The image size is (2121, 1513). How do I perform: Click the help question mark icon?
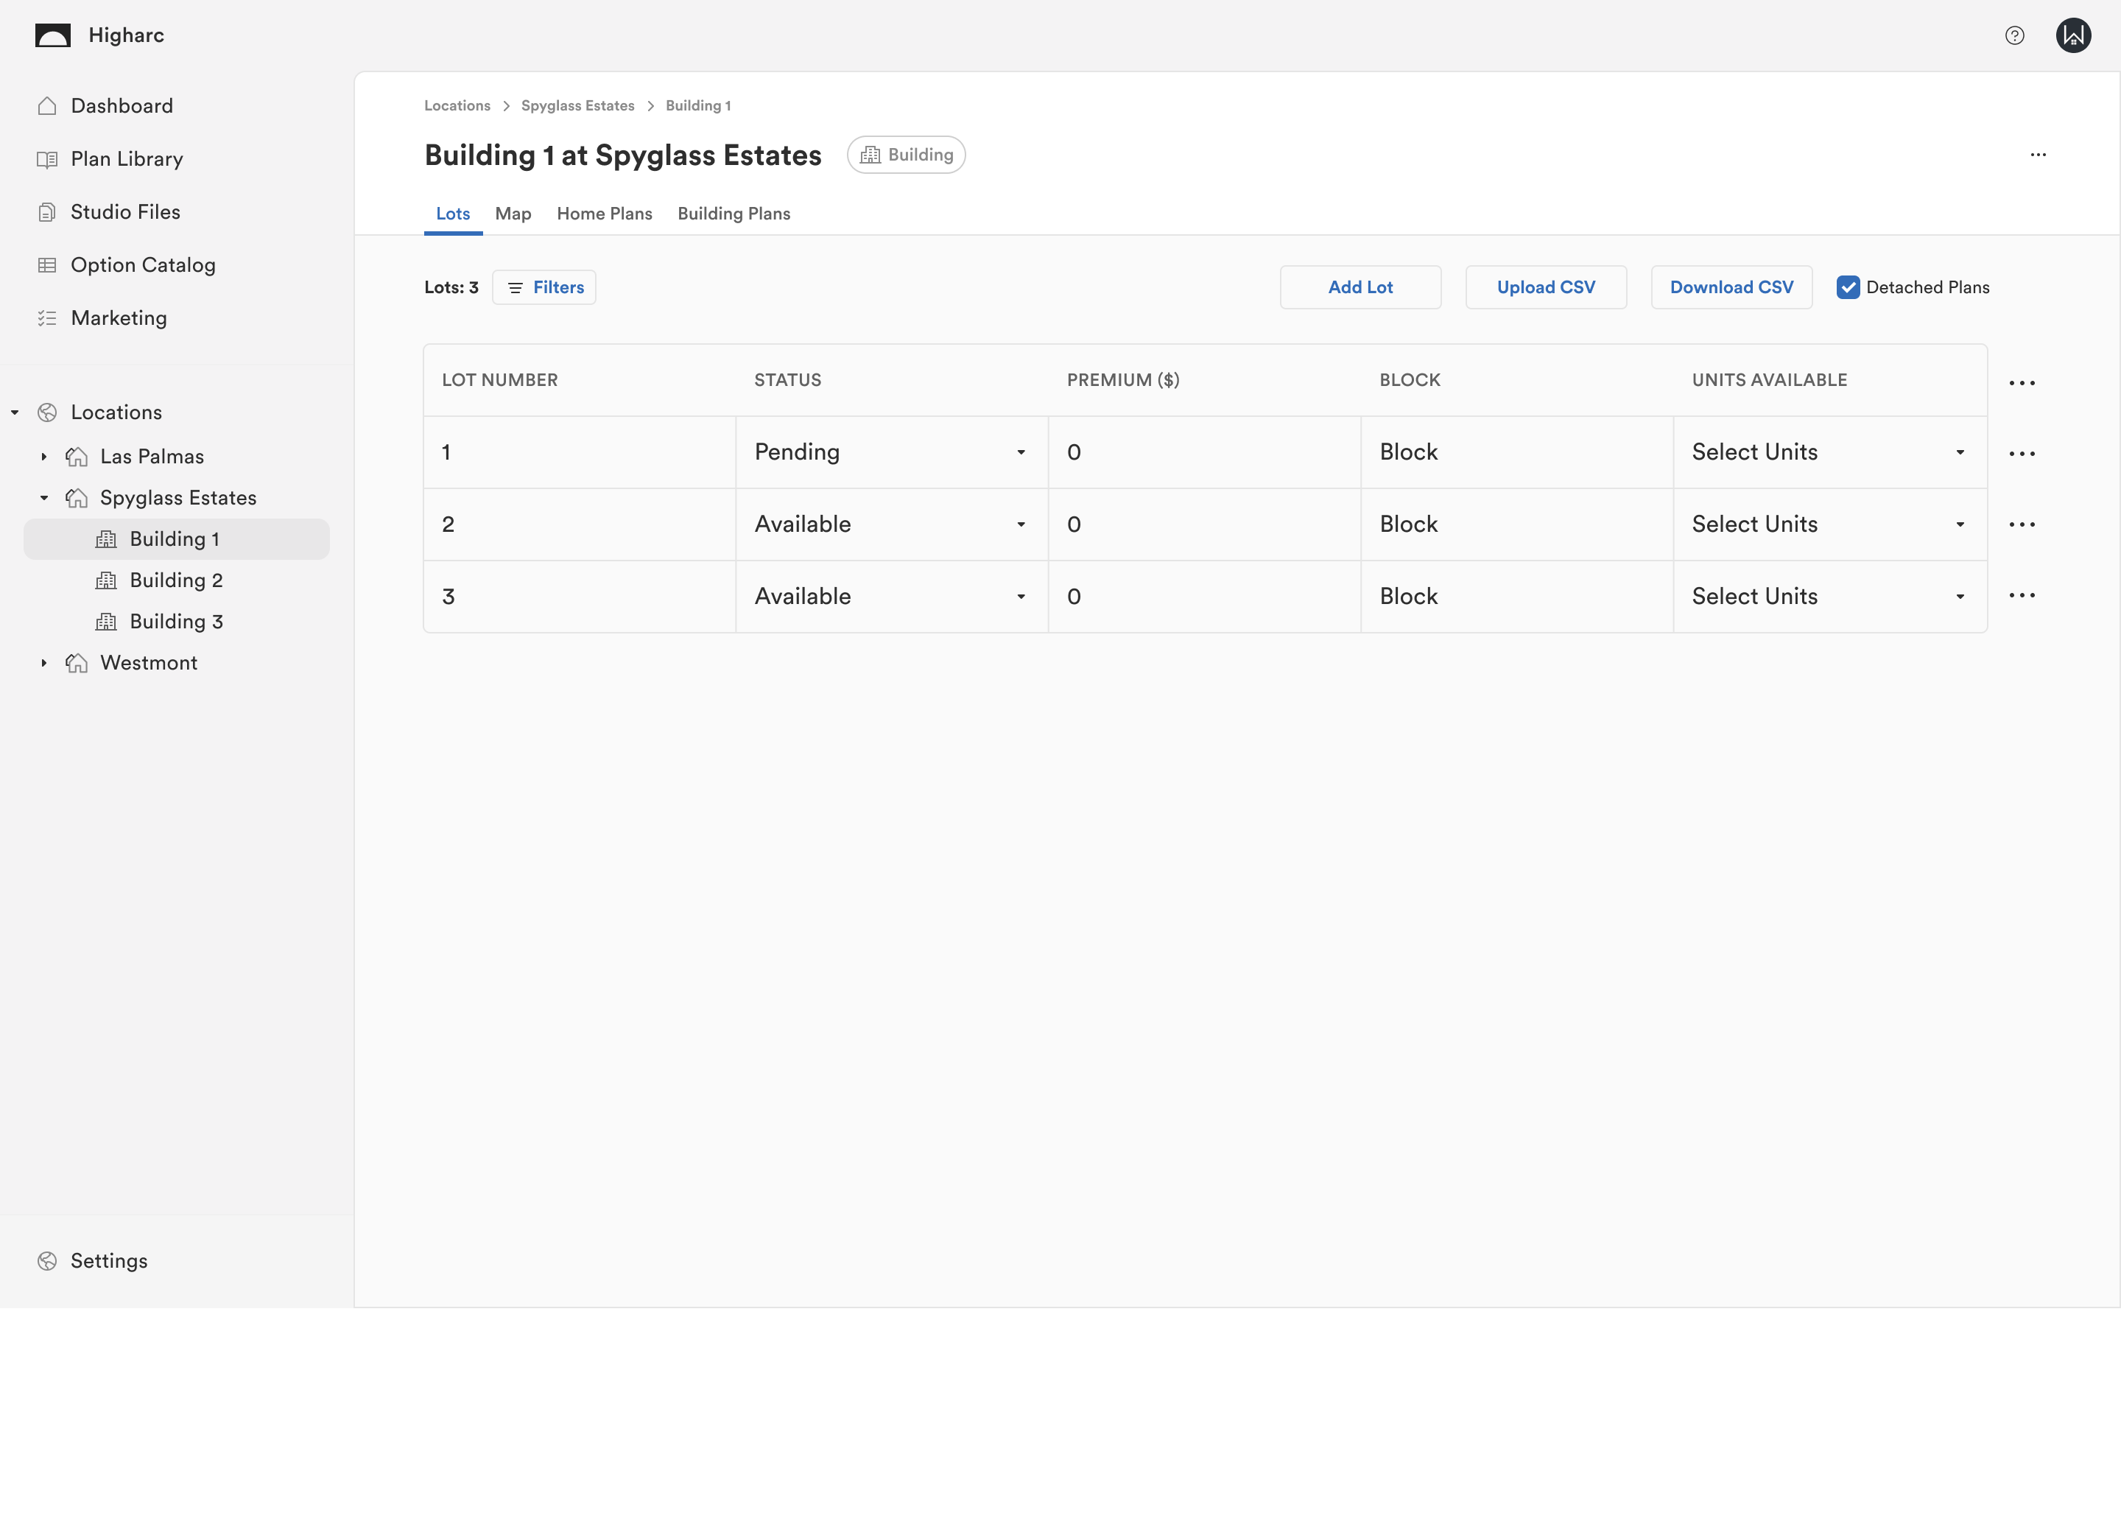point(2014,35)
